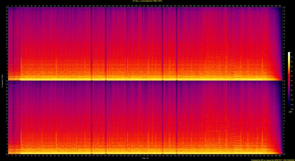Click the track title text at top

click(147, 1)
